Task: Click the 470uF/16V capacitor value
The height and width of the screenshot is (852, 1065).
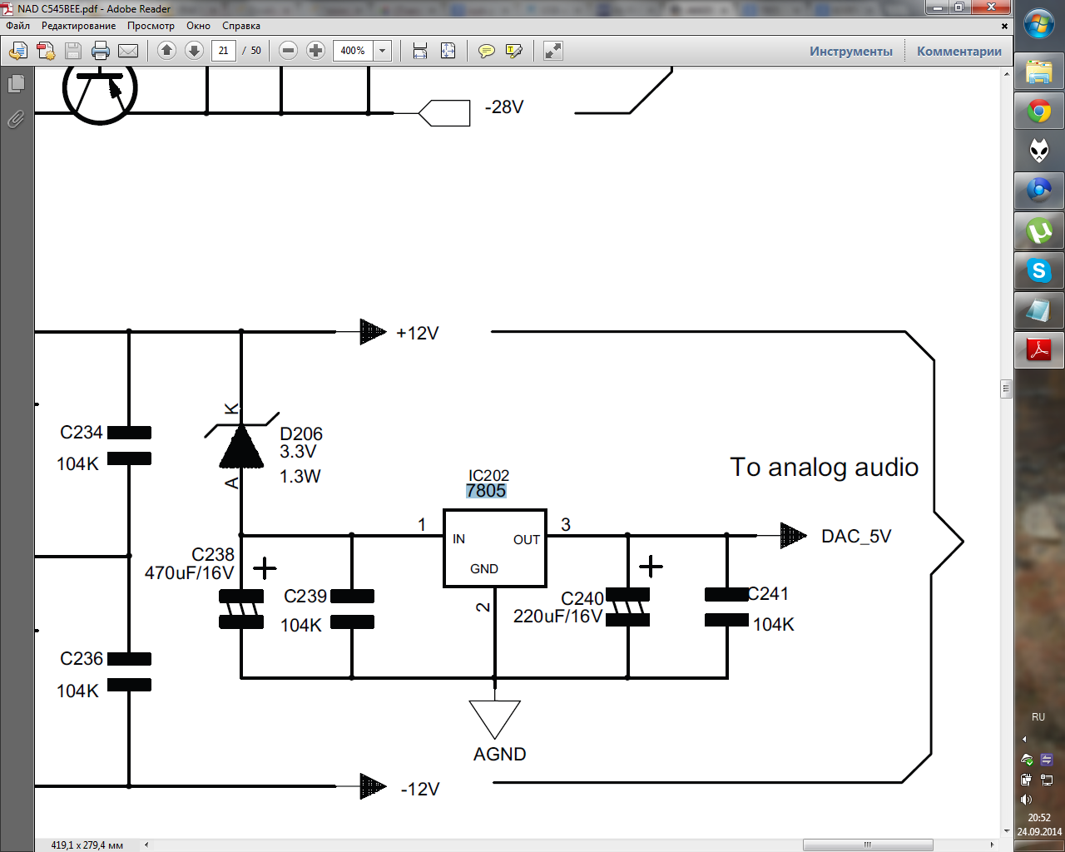Action: [189, 573]
